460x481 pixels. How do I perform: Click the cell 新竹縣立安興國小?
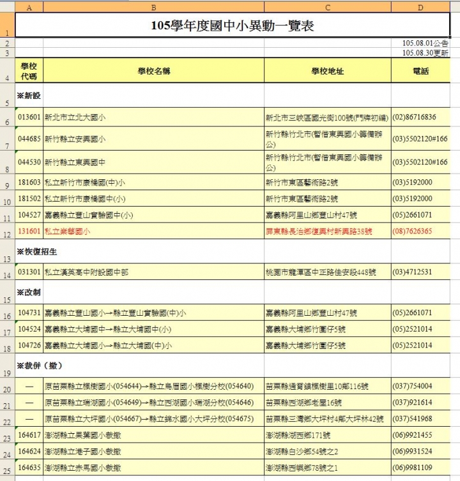tap(153, 138)
